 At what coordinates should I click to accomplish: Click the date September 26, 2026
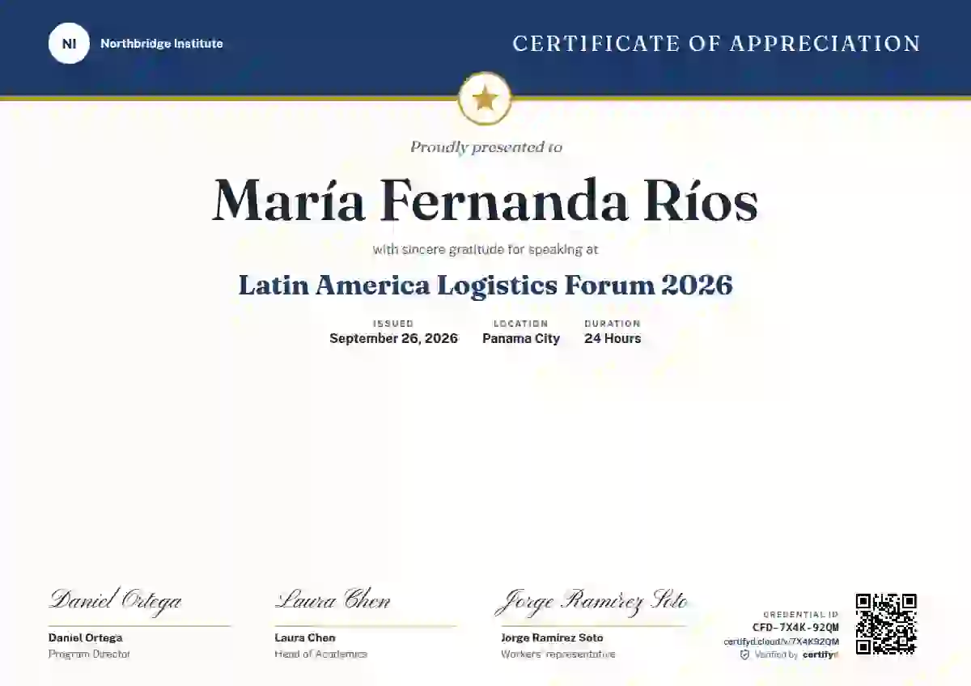(x=393, y=339)
